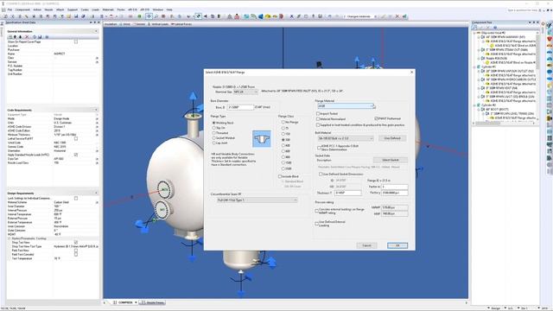
Task: Click the Select Gasket button
Action: 391,160
